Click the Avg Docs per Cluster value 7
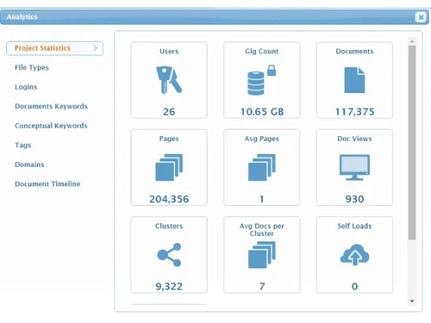The image size is (431, 323). [x=262, y=286]
